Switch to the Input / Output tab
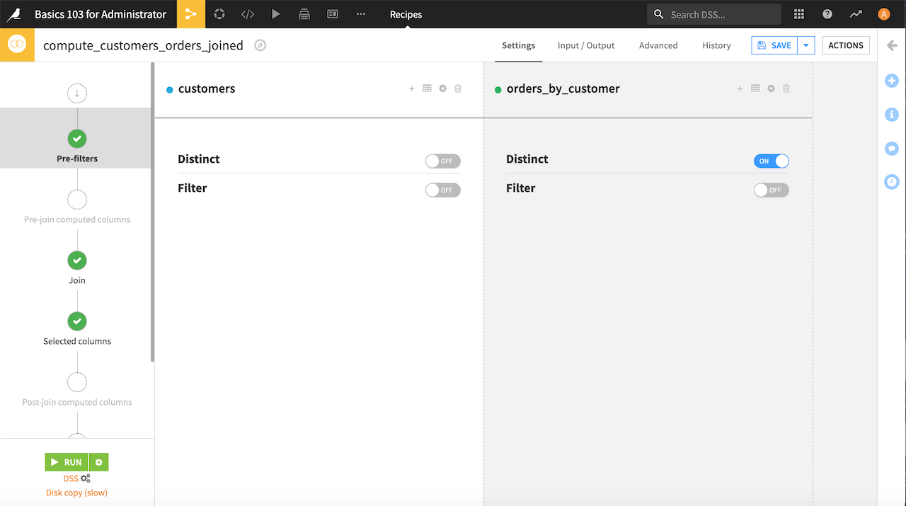The width and height of the screenshot is (906, 506). [585, 45]
